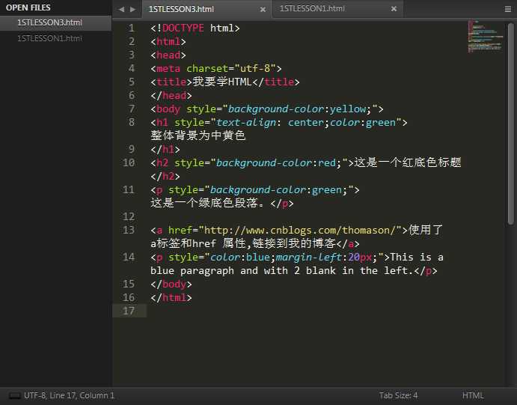517x405 pixels.
Task: Open 1STLESSON1.html in the sidebar
Action: 49,39
